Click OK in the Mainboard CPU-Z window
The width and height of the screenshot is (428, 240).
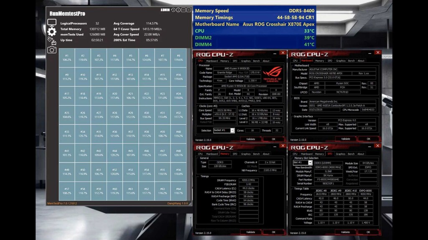[369, 139]
